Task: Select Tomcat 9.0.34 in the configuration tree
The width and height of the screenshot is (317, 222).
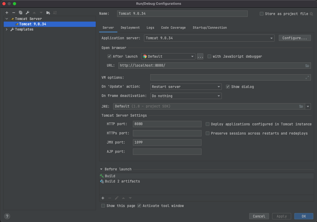Action: tap(50, 24)
